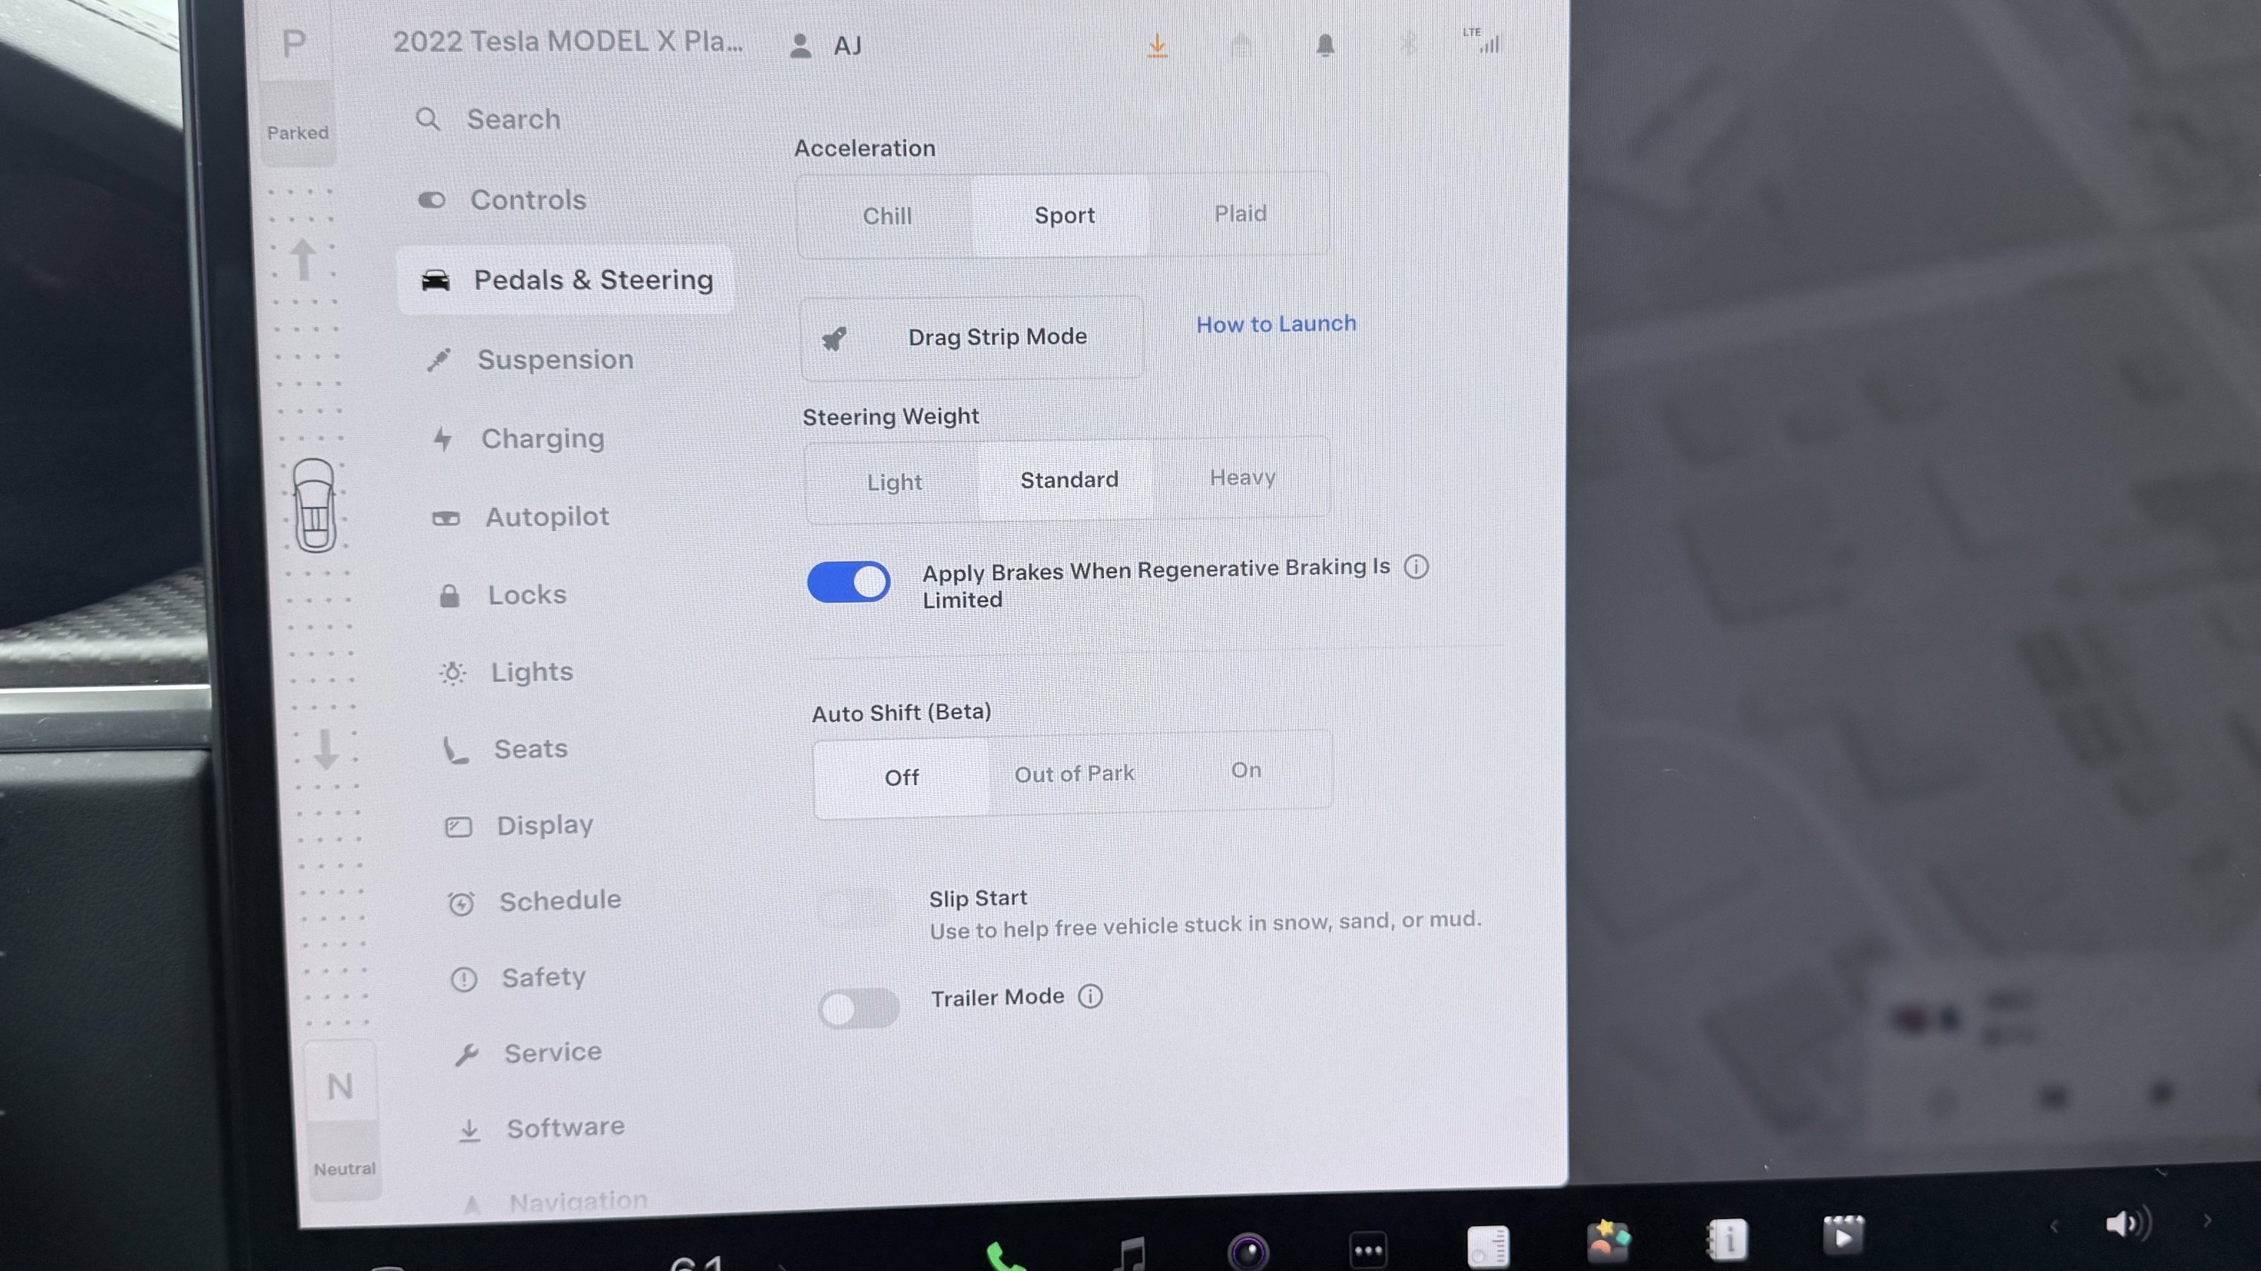Set Steering Weight to Standard
The width and height of the screenshot is (2261, 1271).
1068,480
